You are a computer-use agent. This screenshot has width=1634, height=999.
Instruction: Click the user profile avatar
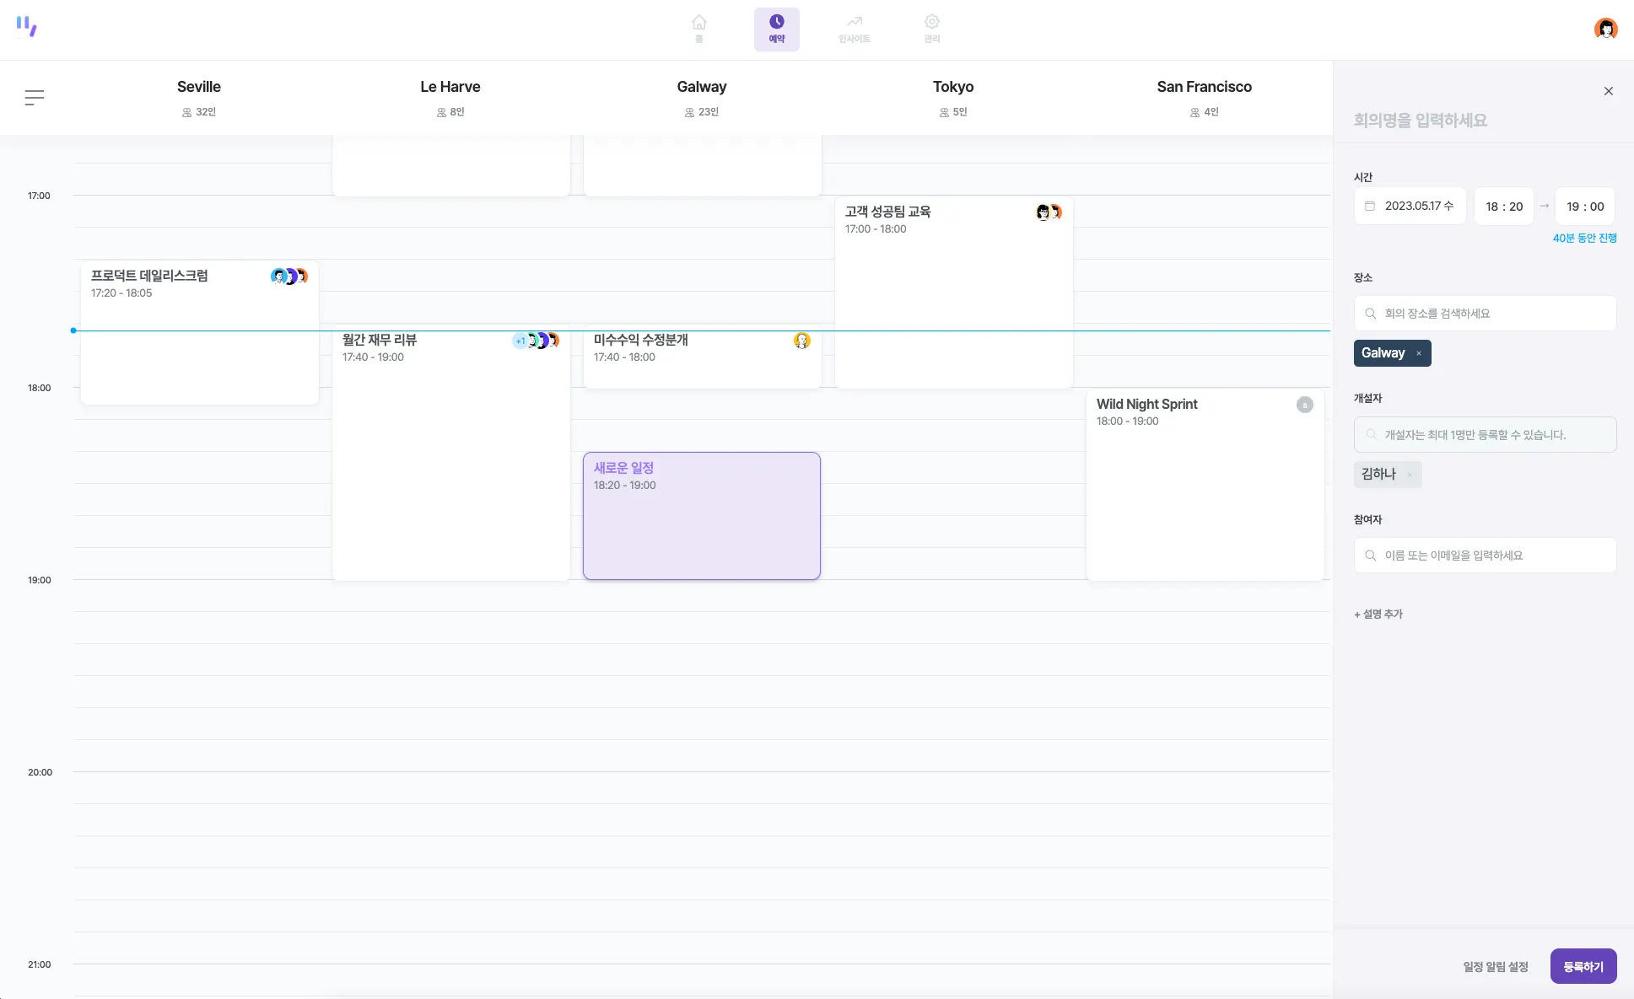[x=1605, y=29]
